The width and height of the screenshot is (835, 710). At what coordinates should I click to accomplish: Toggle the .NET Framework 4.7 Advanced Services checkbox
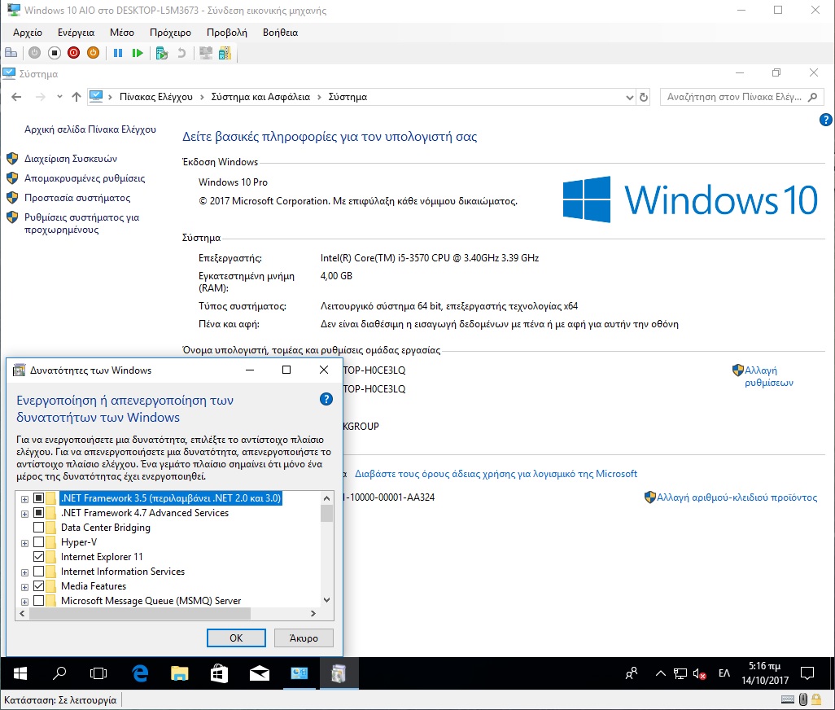(x=38, y=512)
